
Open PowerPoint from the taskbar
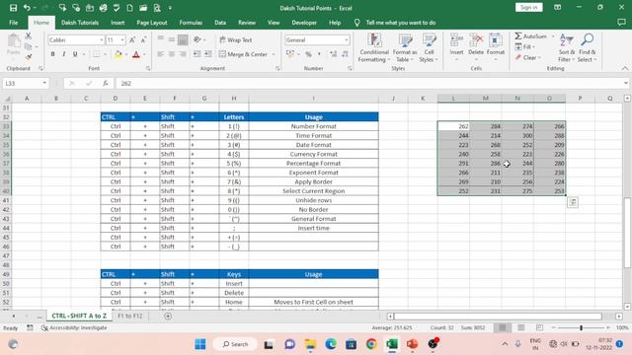(412, 344)
